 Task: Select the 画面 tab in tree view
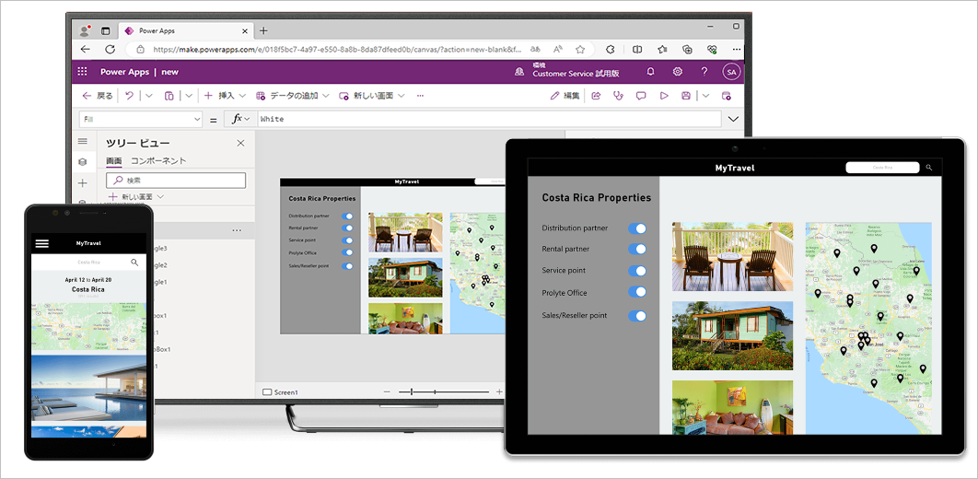point(113,161)
